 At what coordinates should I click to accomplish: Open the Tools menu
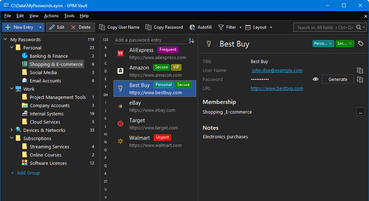point(69,16)
